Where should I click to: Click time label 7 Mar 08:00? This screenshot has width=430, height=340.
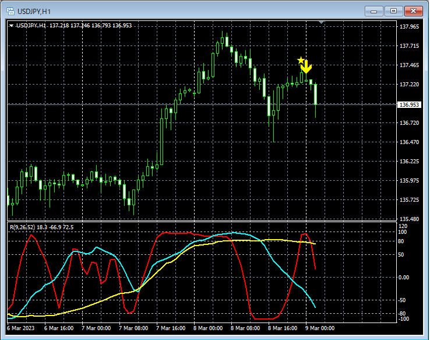tap(133, 328)
